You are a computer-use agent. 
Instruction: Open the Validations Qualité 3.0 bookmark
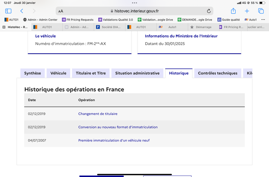pyautogui.click(x=116, y=20)
